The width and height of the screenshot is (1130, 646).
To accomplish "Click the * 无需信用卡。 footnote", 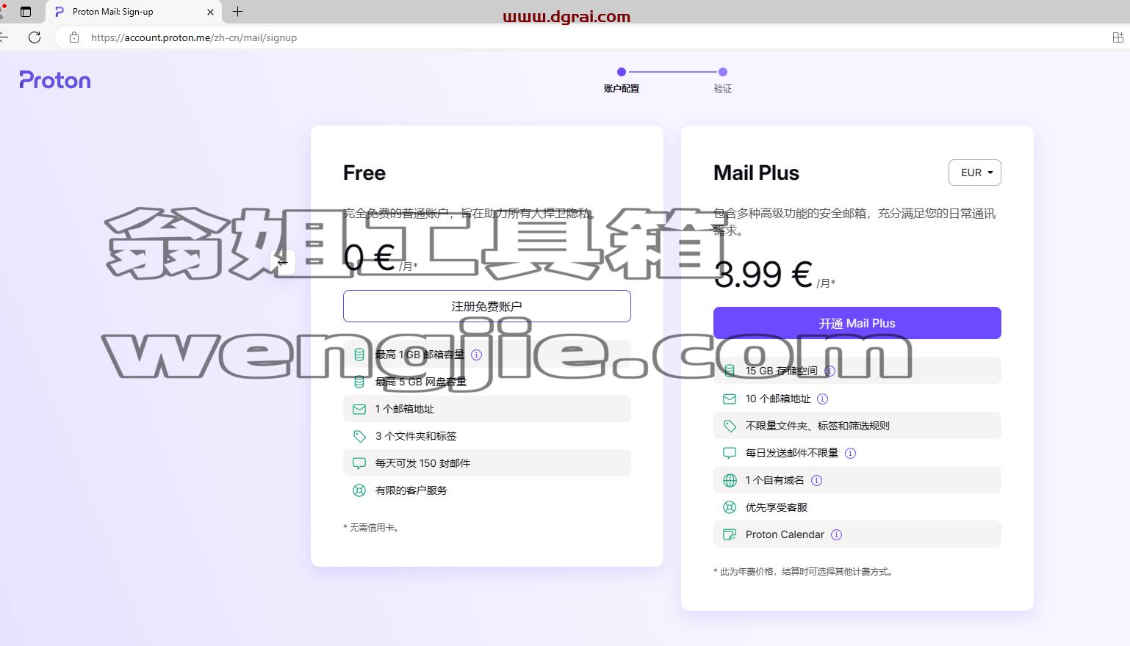I will tap(373, 527).
